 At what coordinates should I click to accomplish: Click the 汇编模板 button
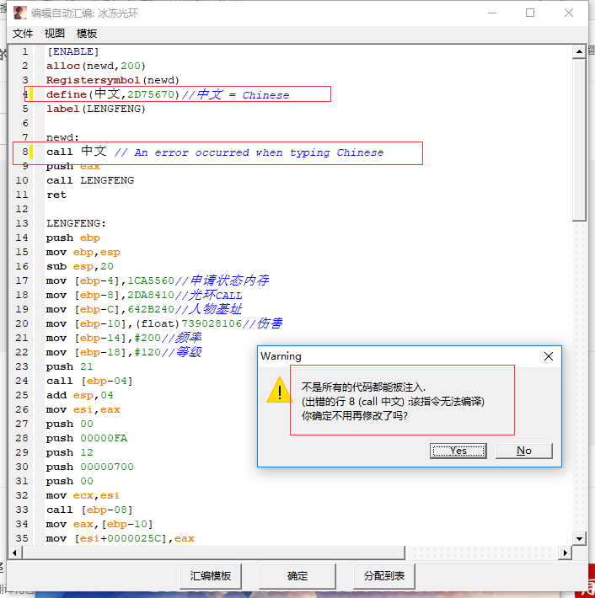(211, 576)
